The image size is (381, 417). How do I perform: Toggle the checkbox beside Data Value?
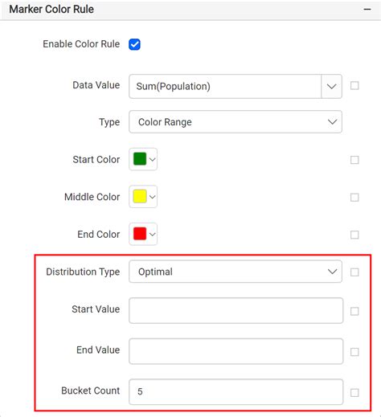(x=354, y=86)
